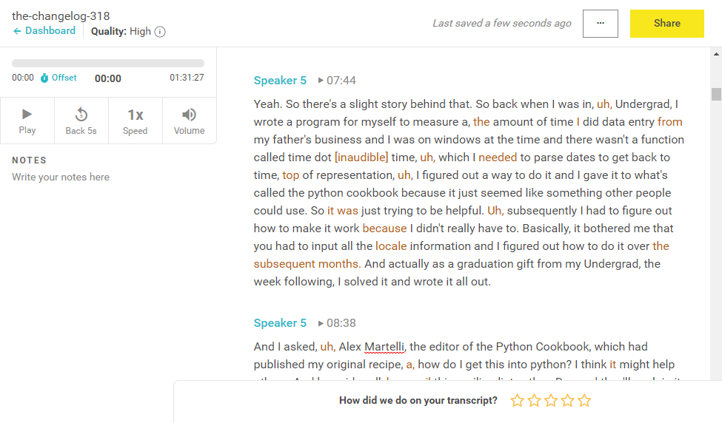The image size is (722, 423).
Task: Rate transcript three stars
Action: (551, 401)
